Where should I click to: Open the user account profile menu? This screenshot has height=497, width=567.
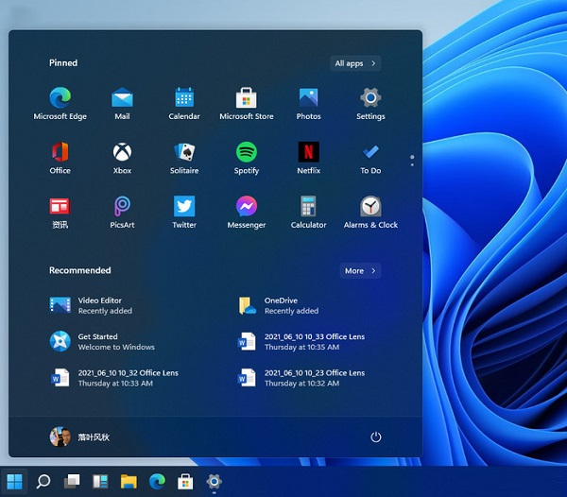[x=76, y=437]
